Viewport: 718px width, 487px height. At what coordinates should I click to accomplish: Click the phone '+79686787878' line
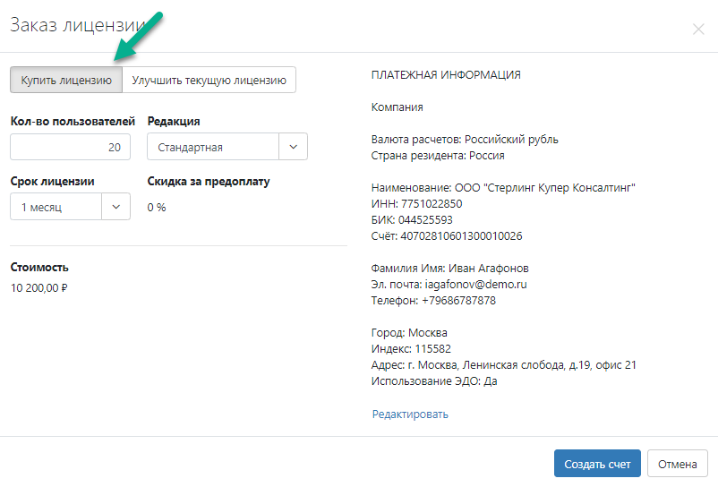pos(433,301)
